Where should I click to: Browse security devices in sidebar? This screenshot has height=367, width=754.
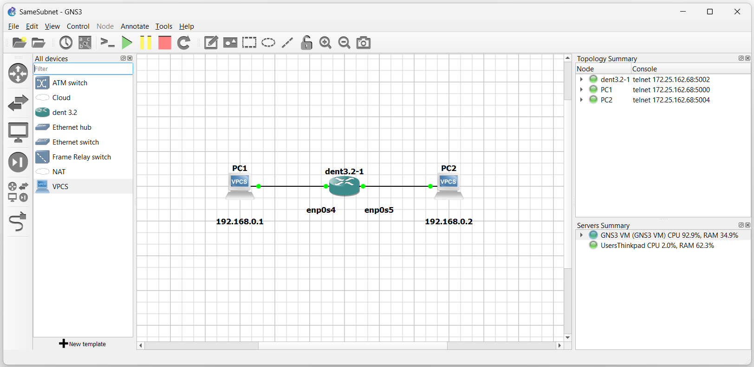click(x=18, y=162)
